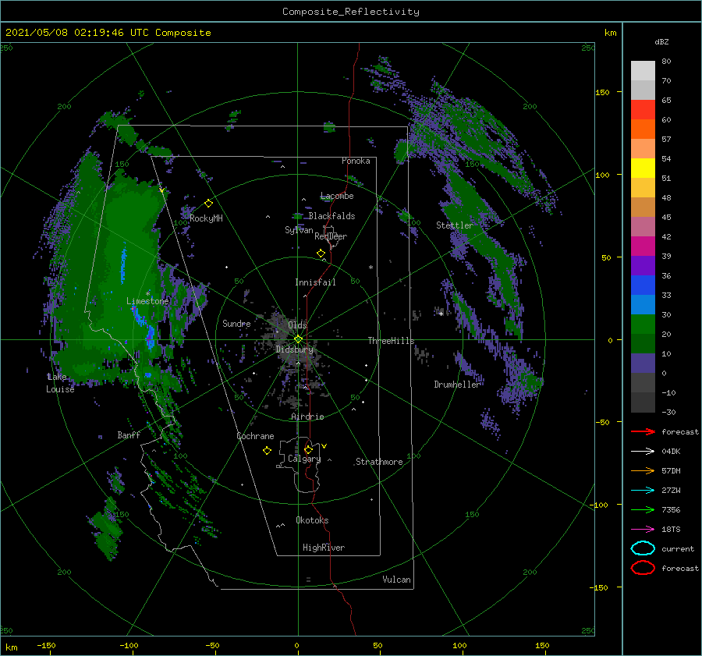Screen dimensions: 702x656
Task: Choose the green 7356 arrow symbol
Action: [x=643, y=509]
